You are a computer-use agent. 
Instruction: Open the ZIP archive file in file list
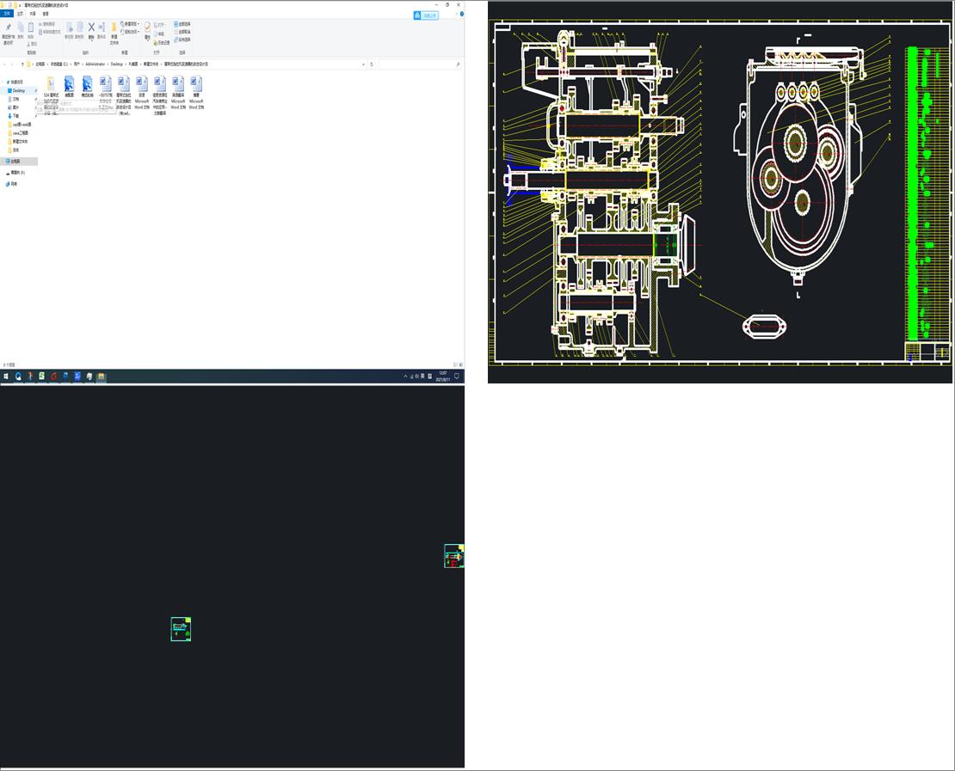click(51, 83)
